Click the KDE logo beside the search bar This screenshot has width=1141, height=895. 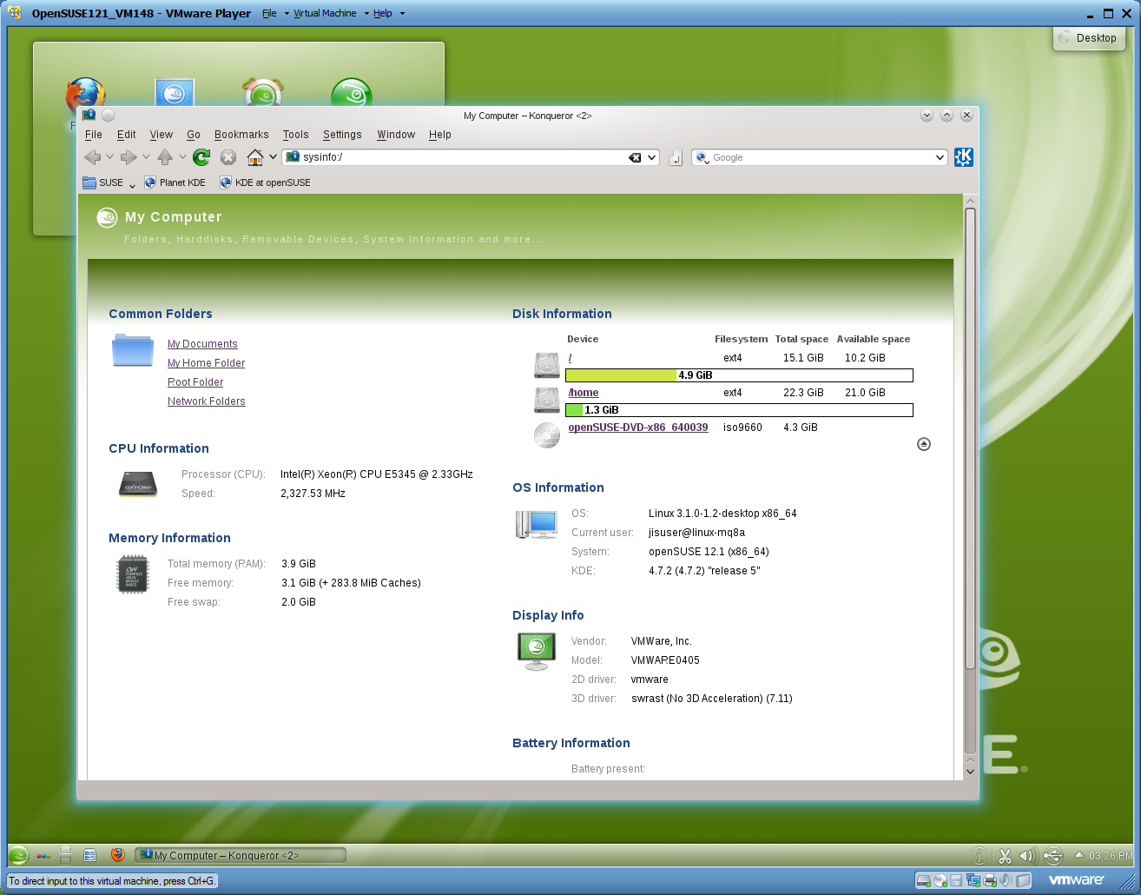pos(963,157)
